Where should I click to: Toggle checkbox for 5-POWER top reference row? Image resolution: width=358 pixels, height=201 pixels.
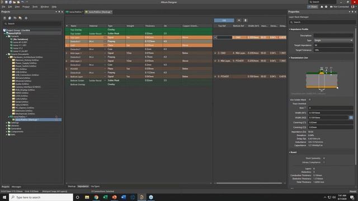215,76
